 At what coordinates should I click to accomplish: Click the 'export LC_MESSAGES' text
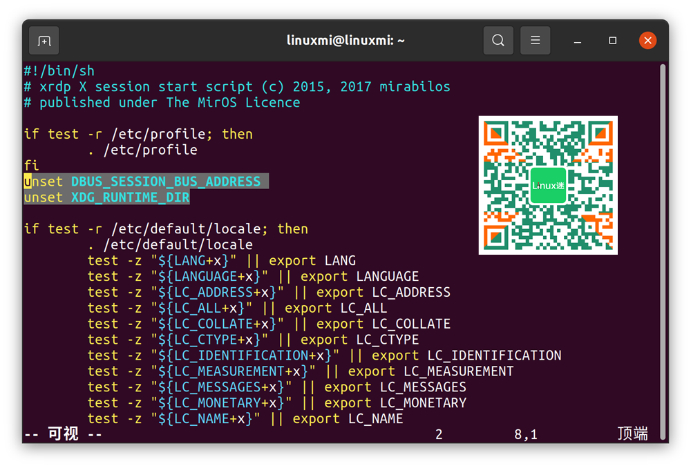395,387
